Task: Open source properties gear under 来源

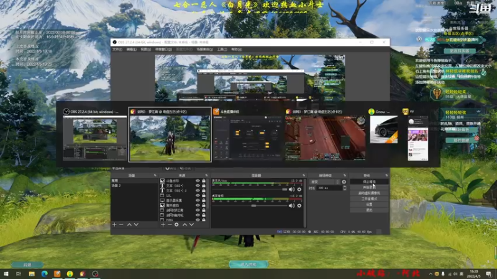Action: [176, 224]
